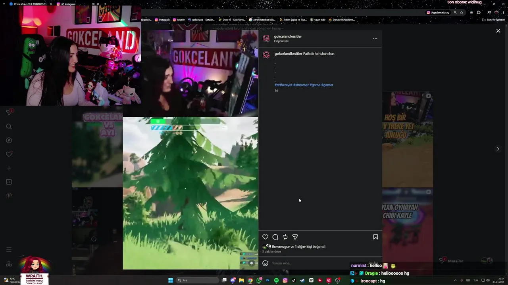Screen dimensions: 508x285
Task: Click the gokcelandkesitler avatar in the post header
Action: (x=266, y=38)
